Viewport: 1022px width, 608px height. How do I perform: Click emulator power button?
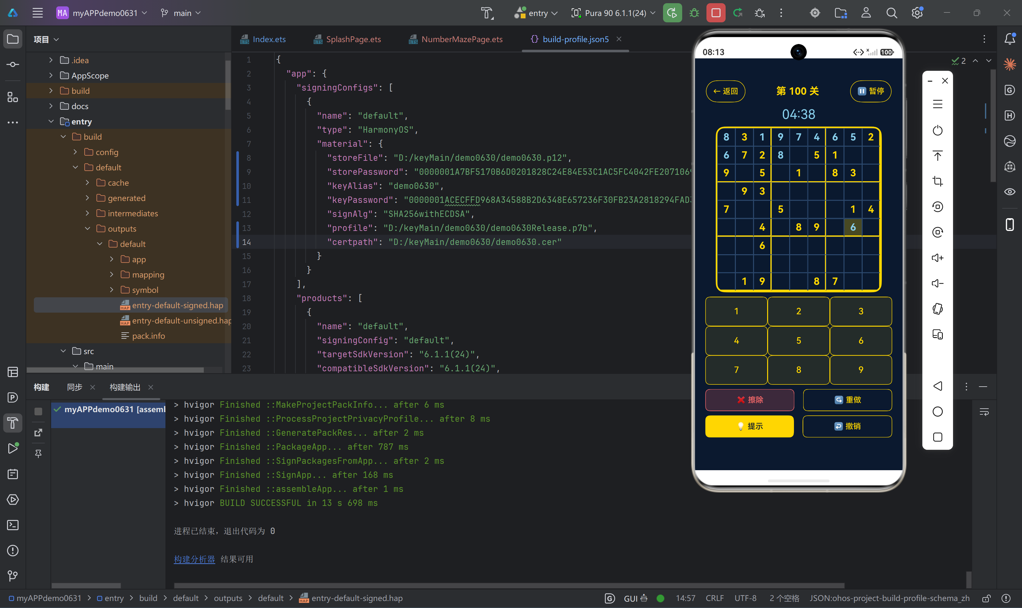click(x=937, y=130)
